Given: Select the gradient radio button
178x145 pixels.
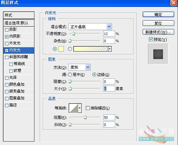Looking at the screenshot, I should tap(70, 49).
